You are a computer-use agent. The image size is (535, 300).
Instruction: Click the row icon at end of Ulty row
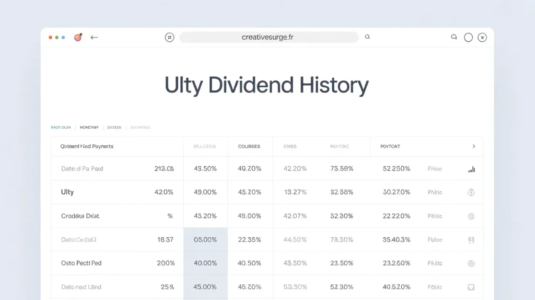[471, 192]
